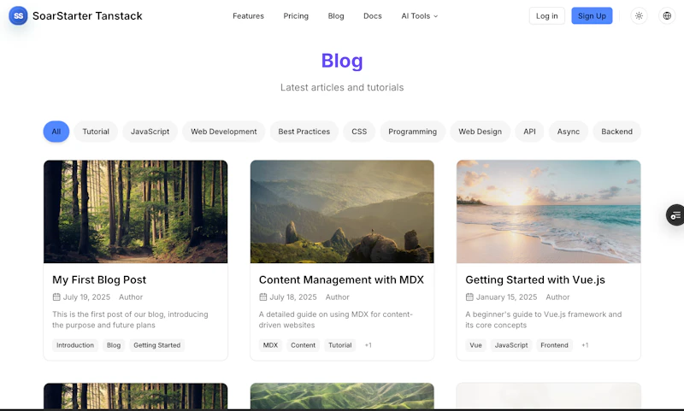The image size is (684, 411).
Task: Click the Vue tag
Action: point(476,345)
